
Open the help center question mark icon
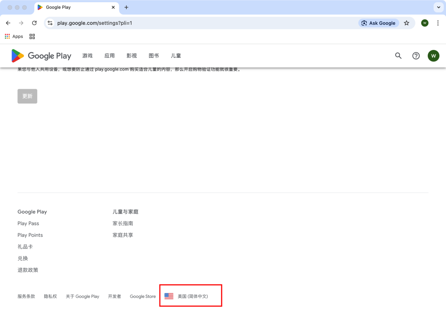click(x=416, y=56)
